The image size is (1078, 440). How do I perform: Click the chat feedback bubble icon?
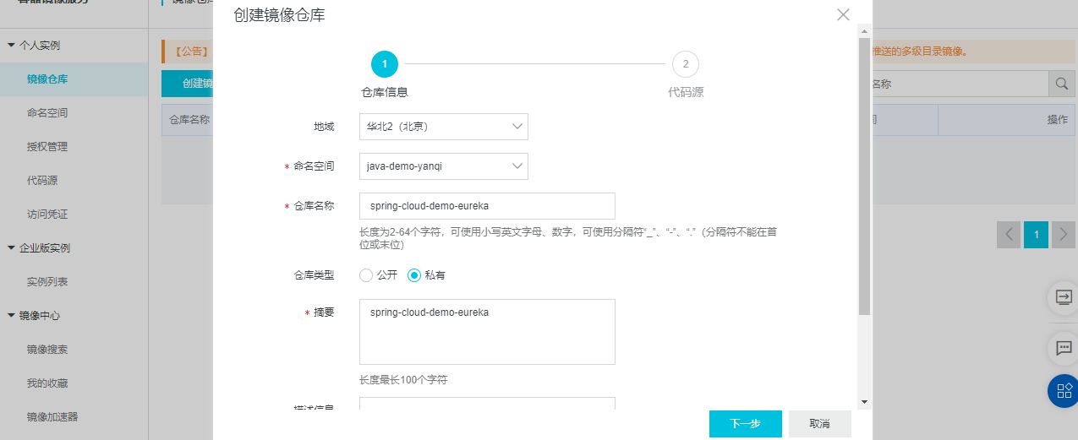tap(1064, 348)
